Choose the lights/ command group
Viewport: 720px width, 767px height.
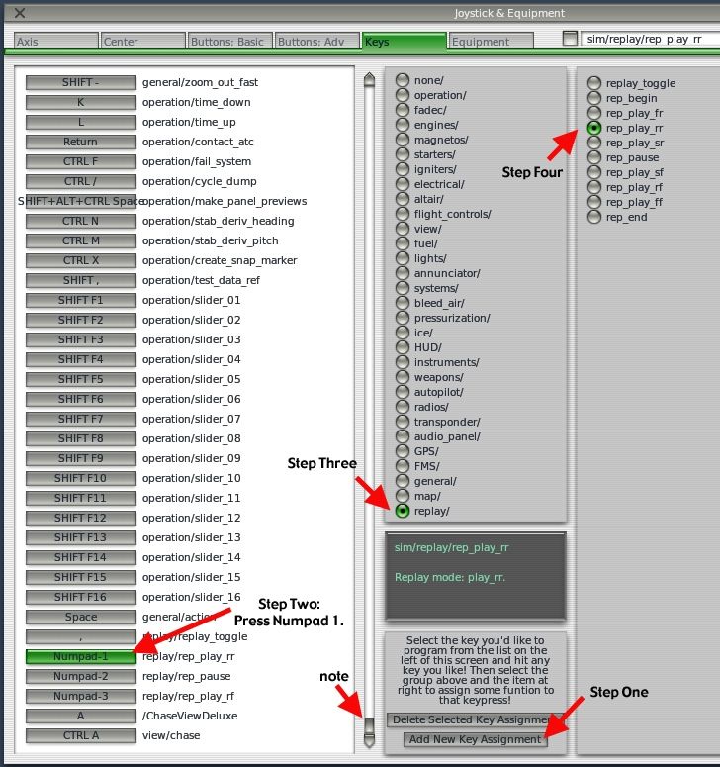pyautogui.click(x=403, y=258)
